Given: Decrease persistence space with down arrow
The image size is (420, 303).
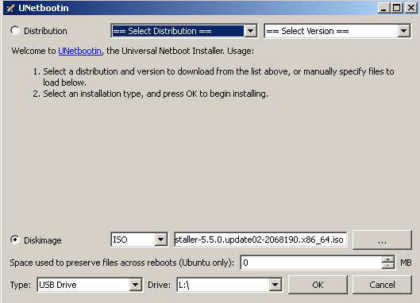Looking at the screenshot, I should [x=388, y=266].
